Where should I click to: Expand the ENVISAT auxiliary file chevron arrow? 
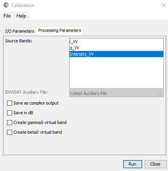[160, 94]
